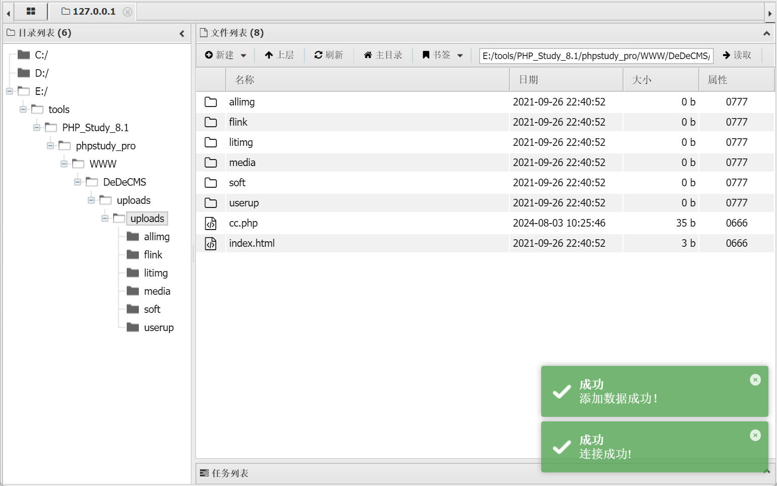Go up one level with 上层
Screen dimensions: 777x486
[279, 55]
